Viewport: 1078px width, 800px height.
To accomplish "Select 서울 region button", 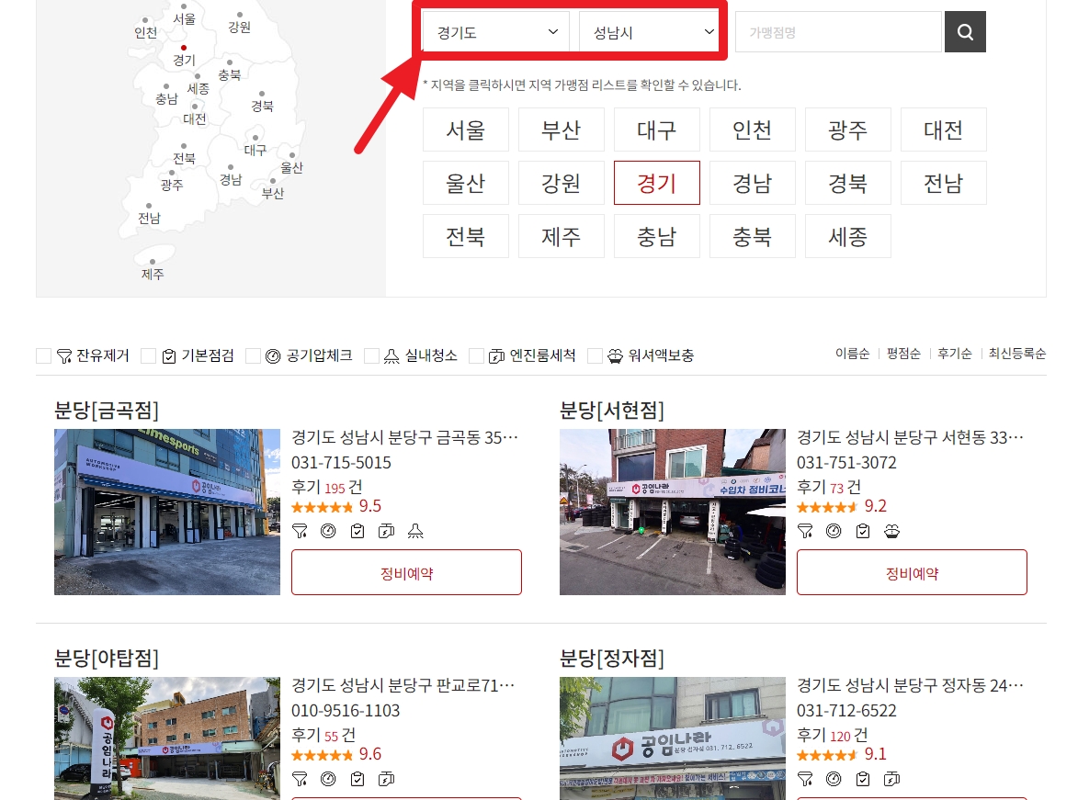I will point(465,130).
